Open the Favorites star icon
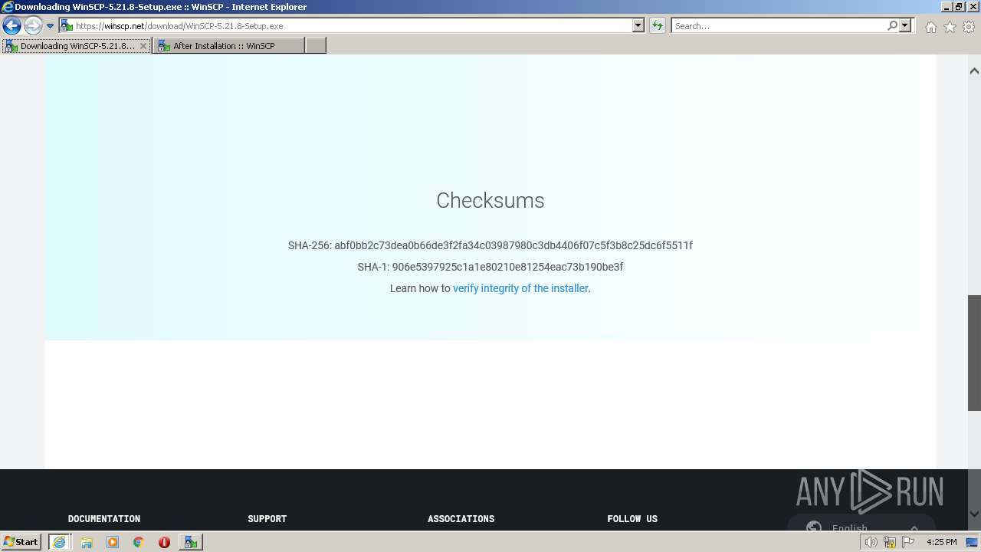The height and width of the screenshot is (552, 981). 950,27
